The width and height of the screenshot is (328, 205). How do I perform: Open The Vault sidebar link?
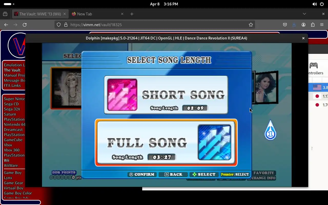pyautogui.click(x=12, y=70)
